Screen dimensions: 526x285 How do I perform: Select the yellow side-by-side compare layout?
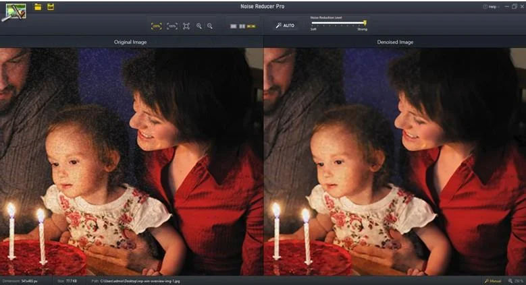(251, 26)
